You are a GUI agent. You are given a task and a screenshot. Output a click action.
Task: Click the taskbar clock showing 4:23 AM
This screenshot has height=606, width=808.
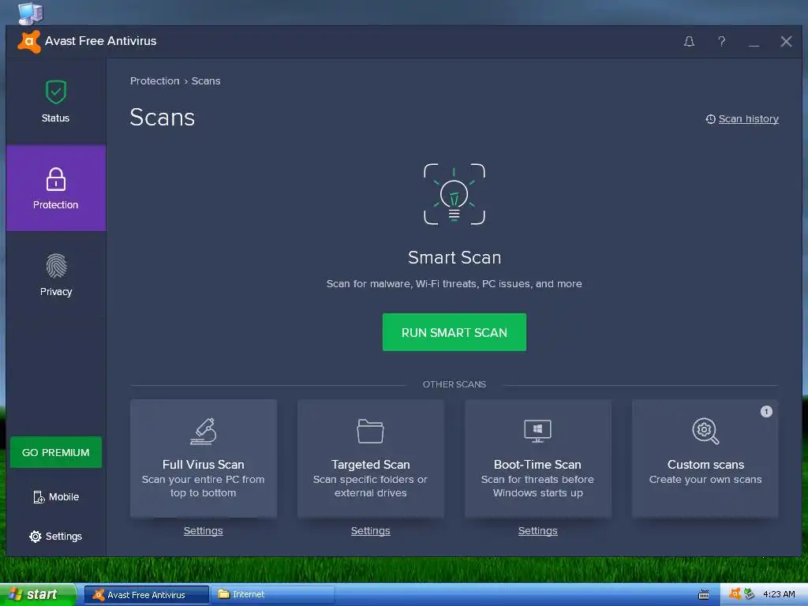(779, 595)
